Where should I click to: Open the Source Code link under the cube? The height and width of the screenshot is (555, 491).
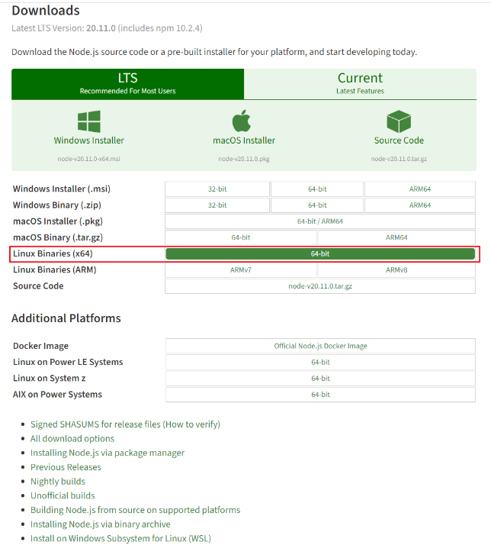(399, 140)
